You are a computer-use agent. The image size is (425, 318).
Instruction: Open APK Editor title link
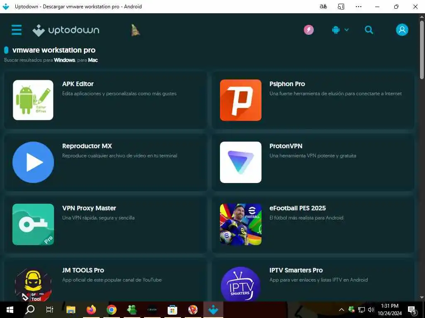pos(78,84)
